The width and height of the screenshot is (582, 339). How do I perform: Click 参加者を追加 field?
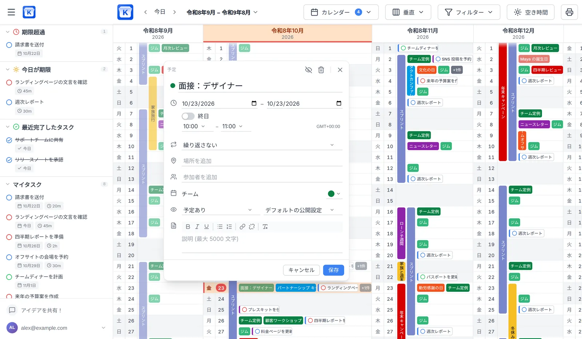pos(262,177)
